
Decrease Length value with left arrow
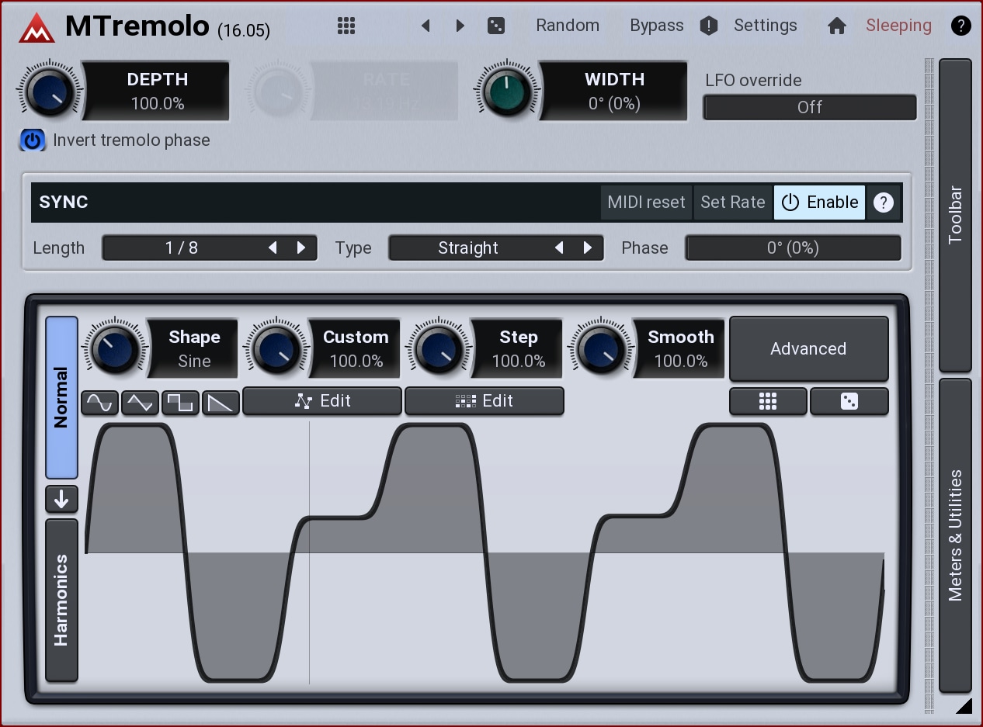[273, 248]
